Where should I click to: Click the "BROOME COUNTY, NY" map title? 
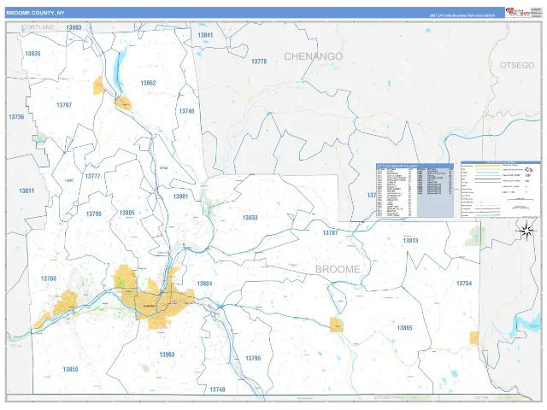click(35, 13)
